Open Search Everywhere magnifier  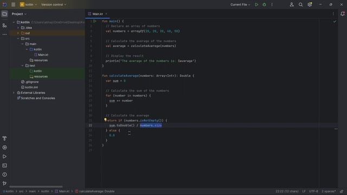(x=300, y=4)
